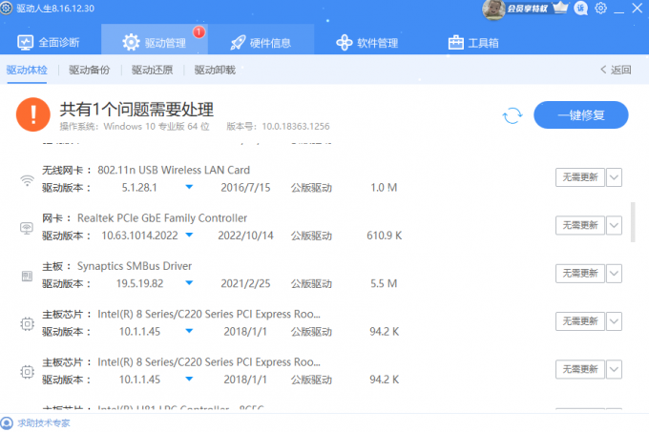Click the version number 10.0.18363.1256
The height and width of the screenshot is (432, 649).
(x=296, y=127)
